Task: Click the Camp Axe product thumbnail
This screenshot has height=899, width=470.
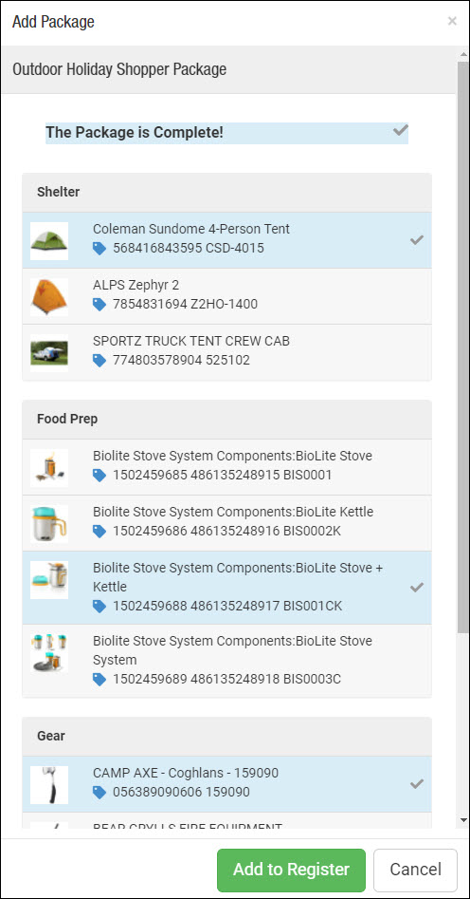Action: tap(49, 785)
